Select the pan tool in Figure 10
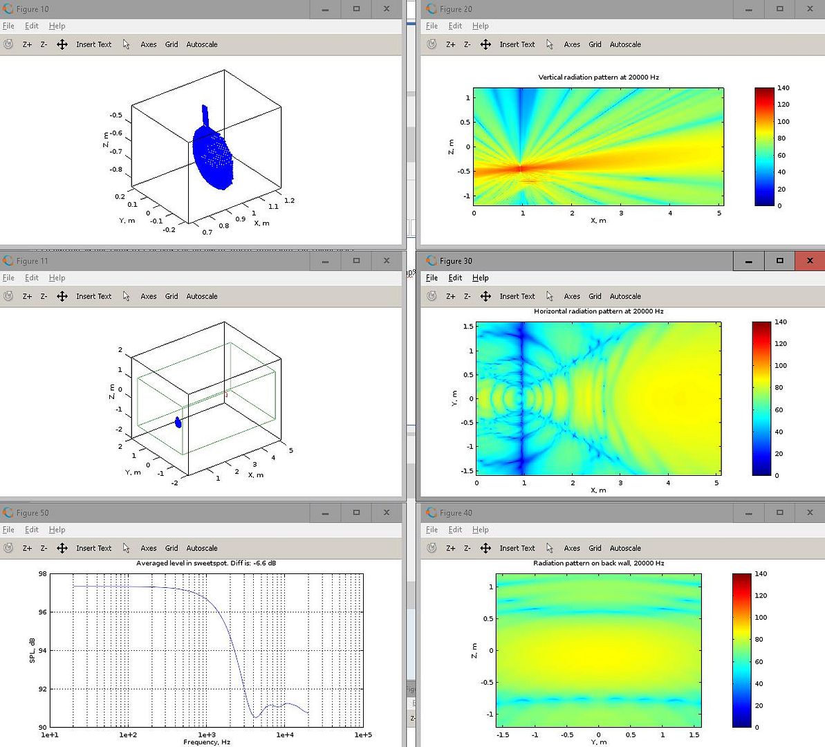Viewport: 825px width, 747px height. point(62,44)
